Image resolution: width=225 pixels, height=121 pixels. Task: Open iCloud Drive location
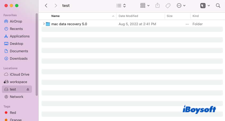pyautogui.click(x=19, y=75)
